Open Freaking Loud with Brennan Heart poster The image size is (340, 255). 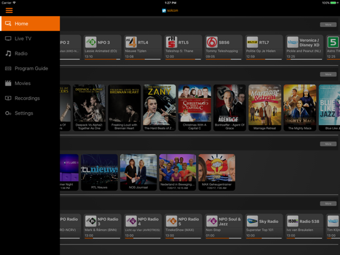pos(124,108)
